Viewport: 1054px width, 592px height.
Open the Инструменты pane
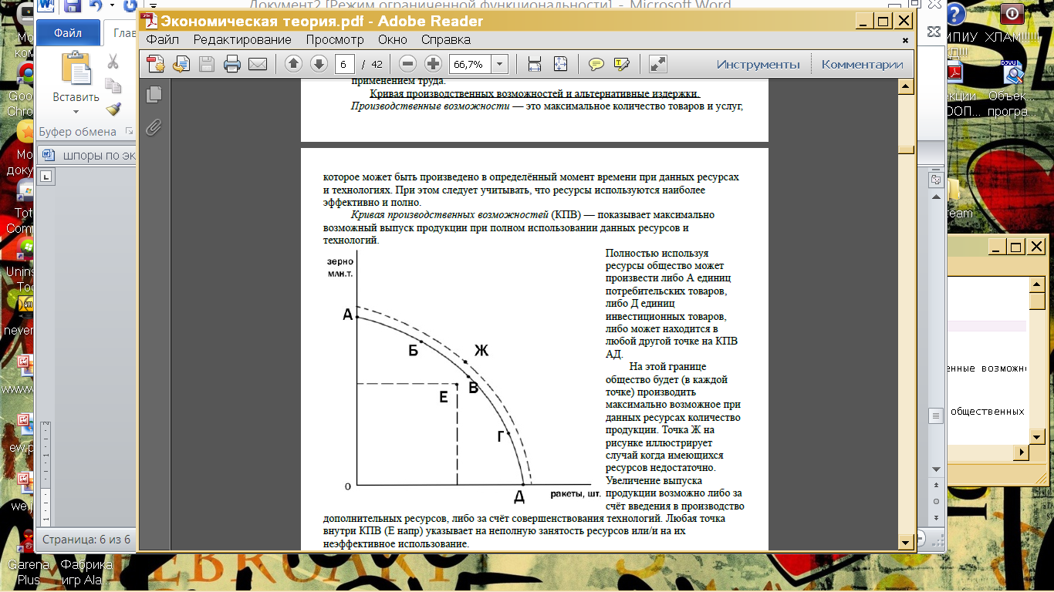point(758,64)
